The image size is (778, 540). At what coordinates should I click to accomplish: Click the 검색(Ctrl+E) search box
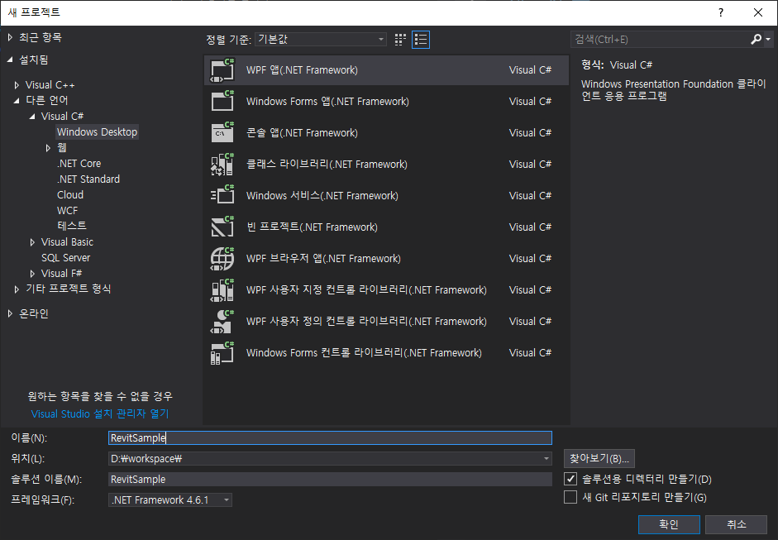pyautogui.click(x=660, y=39)
